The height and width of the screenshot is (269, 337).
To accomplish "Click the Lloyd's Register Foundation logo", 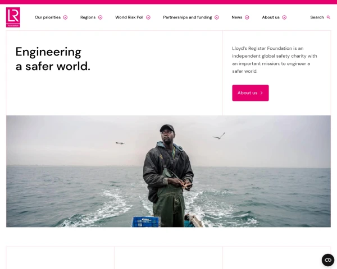I will (x=13, y=17).
